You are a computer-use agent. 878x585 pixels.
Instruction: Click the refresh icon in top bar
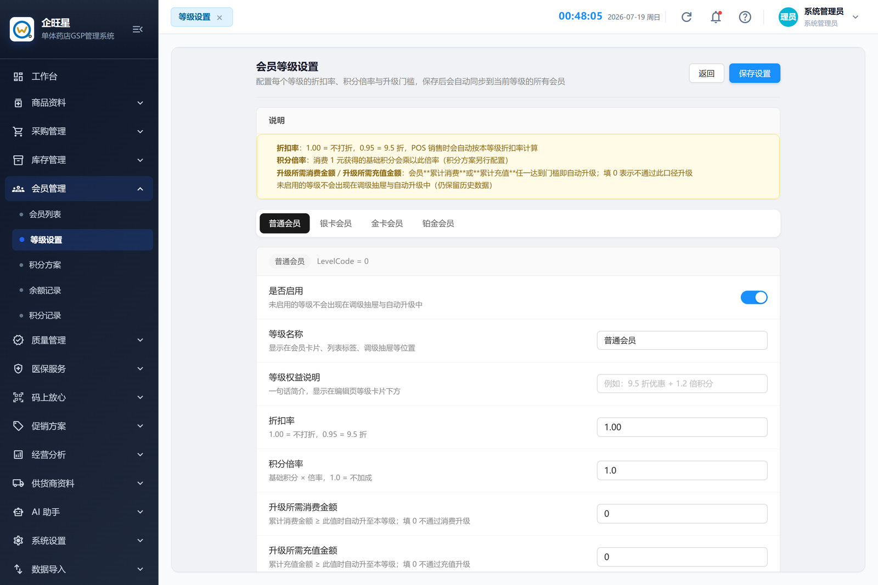686,17
